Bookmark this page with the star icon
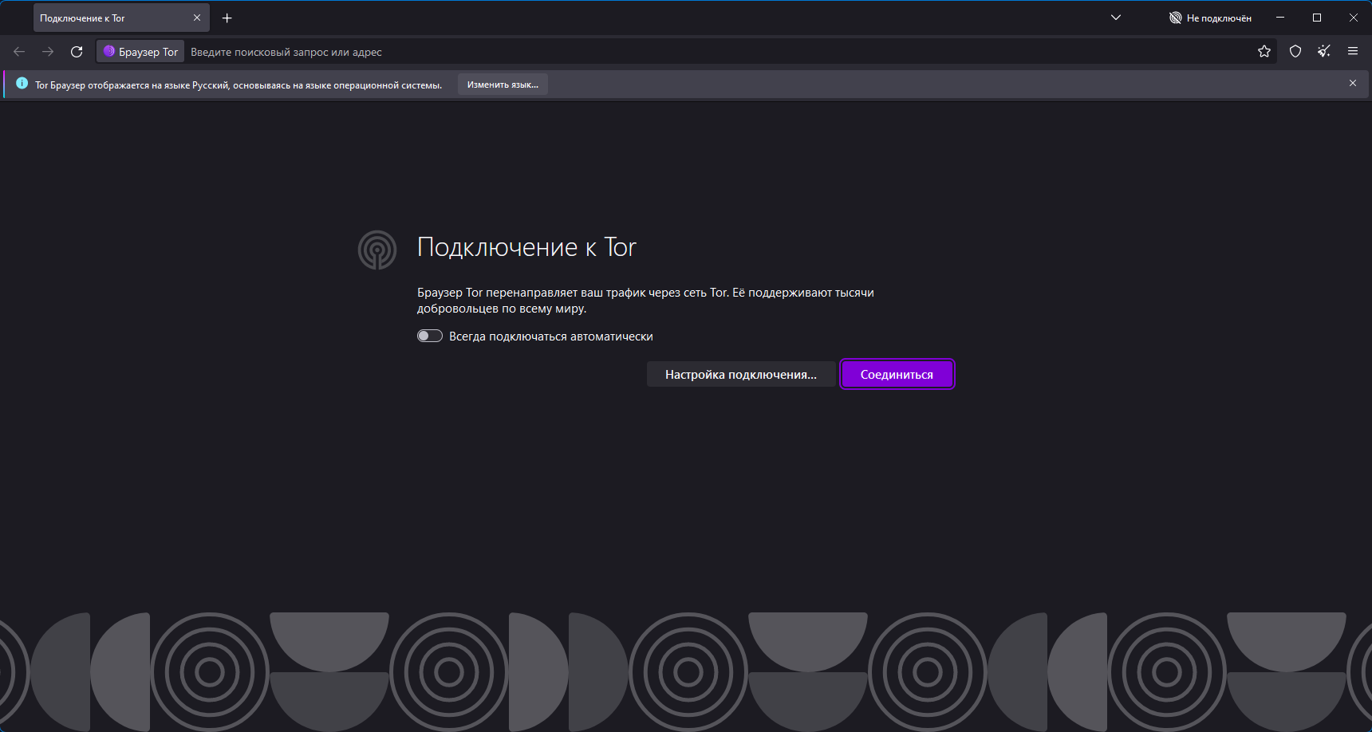 [1264, 52]
